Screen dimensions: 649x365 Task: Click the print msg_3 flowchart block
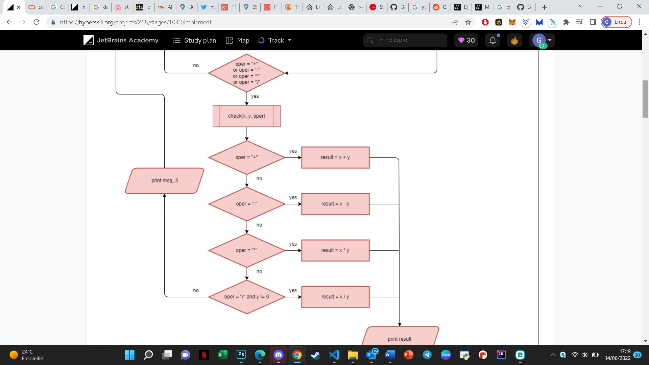point(164,181)
